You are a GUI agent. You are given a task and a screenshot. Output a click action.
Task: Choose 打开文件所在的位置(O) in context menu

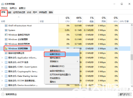[x=62, y=75]
